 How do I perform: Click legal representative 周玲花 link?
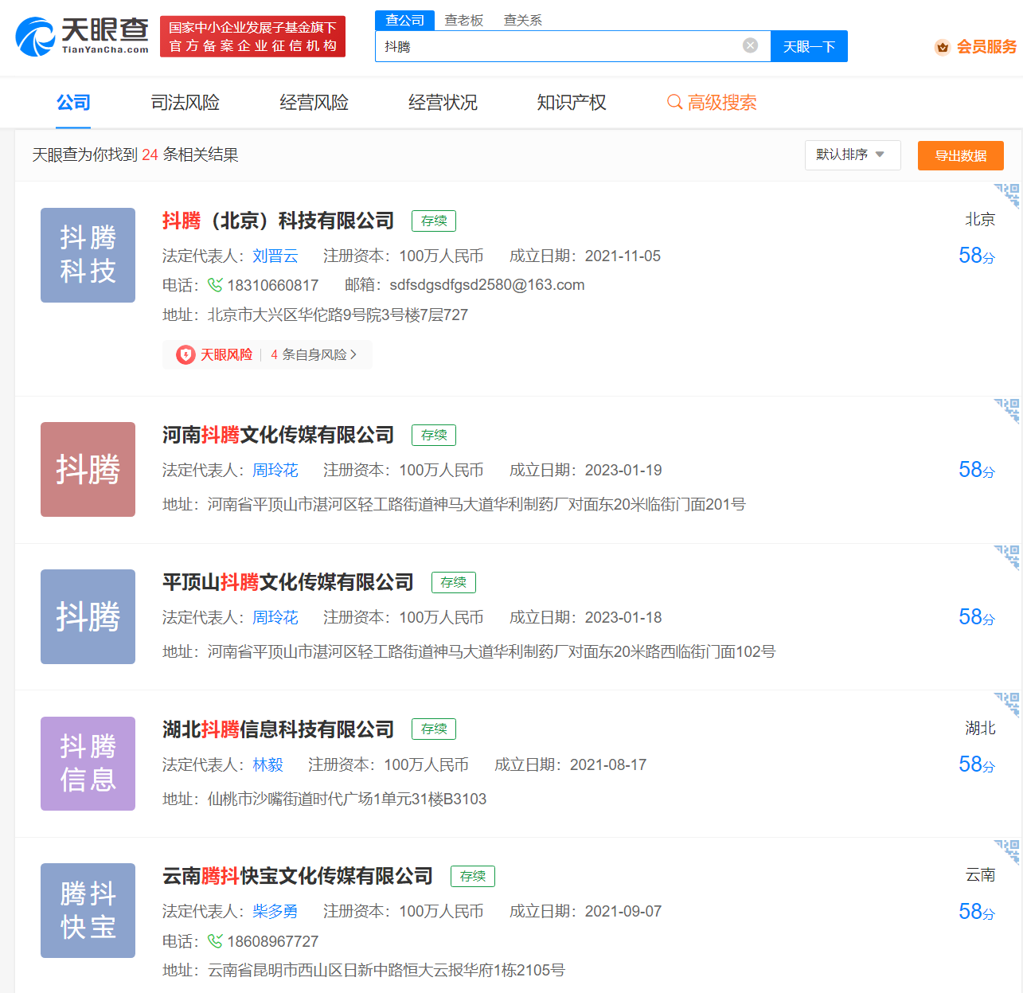tap(275, 470)
